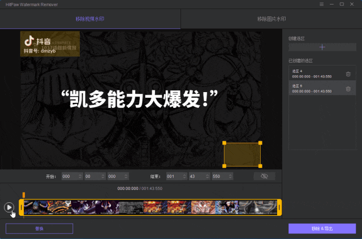Click the right yellow trim handle on the timeline
This screenshot has height=239, width=362.
279,208
